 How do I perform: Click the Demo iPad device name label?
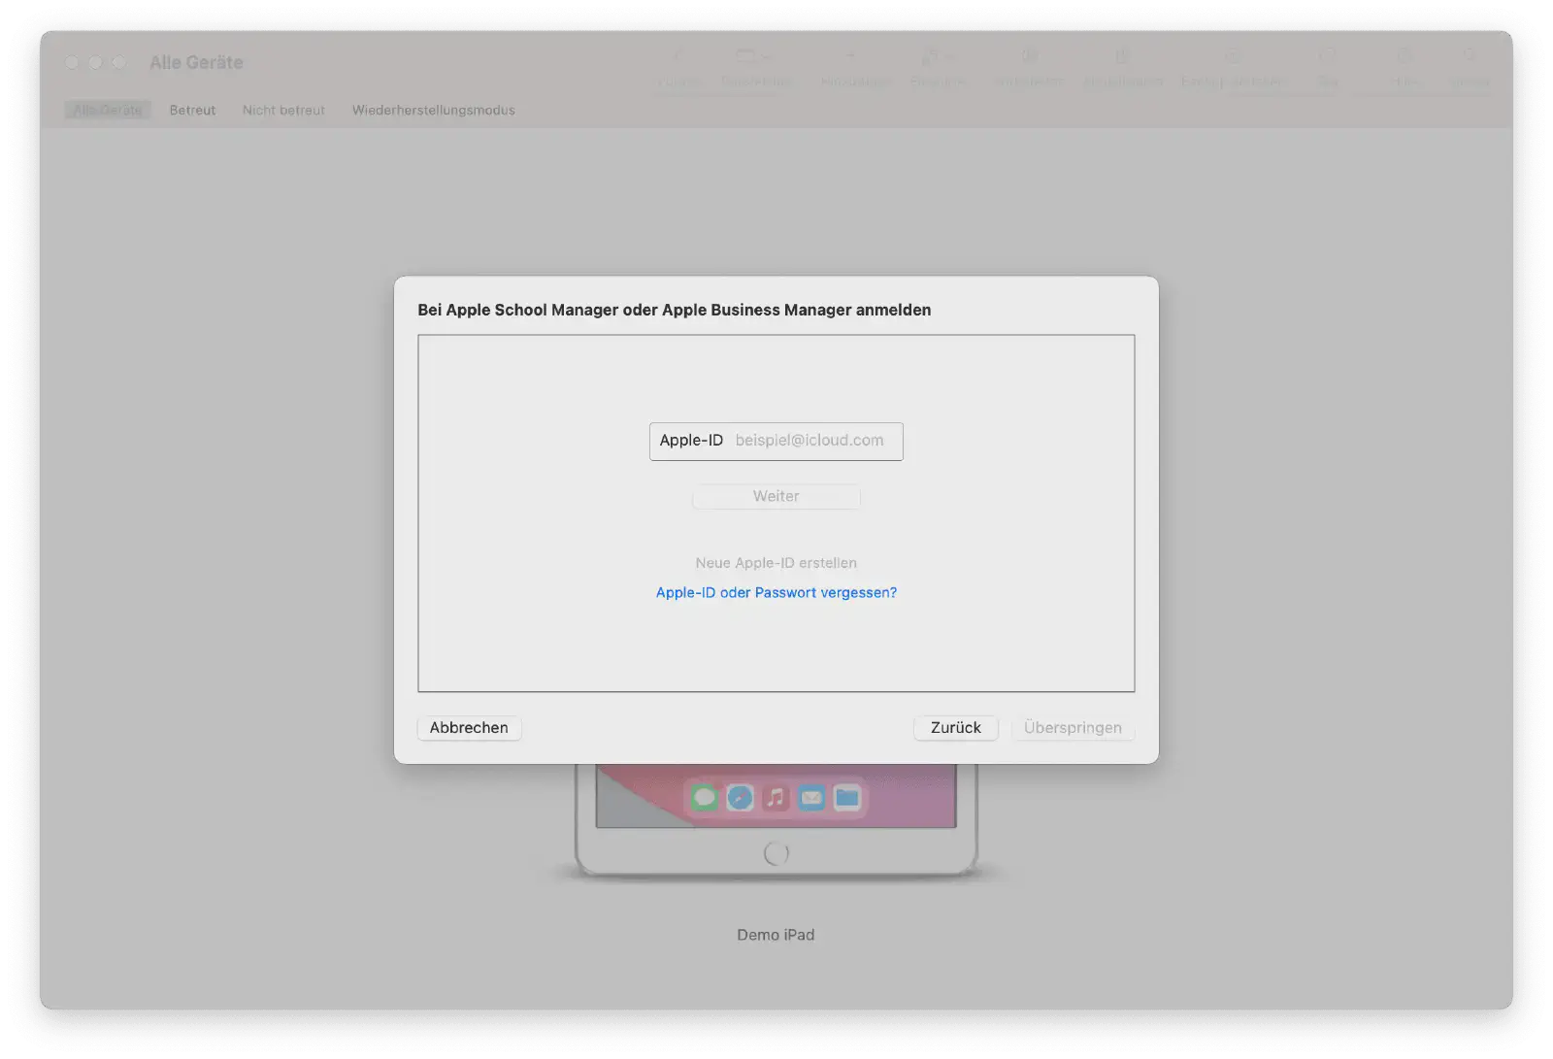pyautogui.click(x=776, y=935)
